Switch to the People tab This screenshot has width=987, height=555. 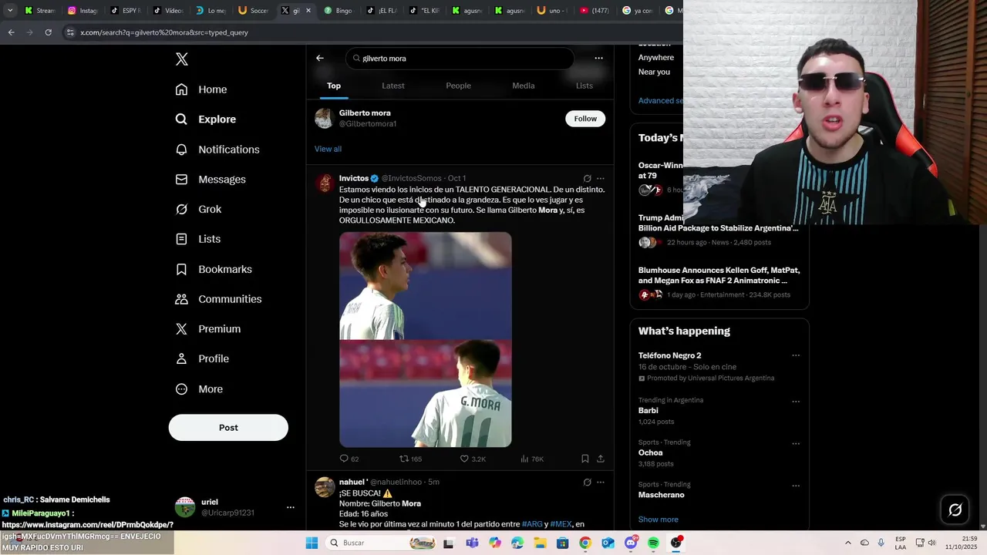(x=458, y=86)
